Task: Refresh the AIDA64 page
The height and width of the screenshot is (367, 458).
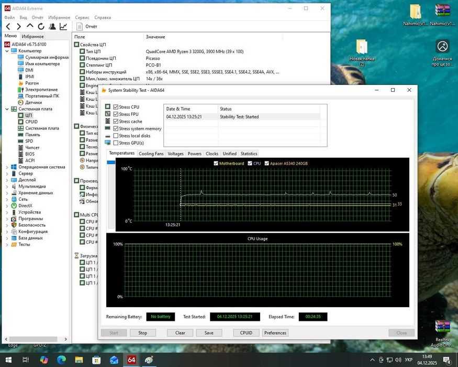Action: 41,26
